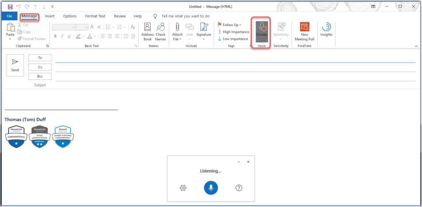Expand the Attach File dropdown
Screen dimensions: 422x207
(x=177, y=31)
